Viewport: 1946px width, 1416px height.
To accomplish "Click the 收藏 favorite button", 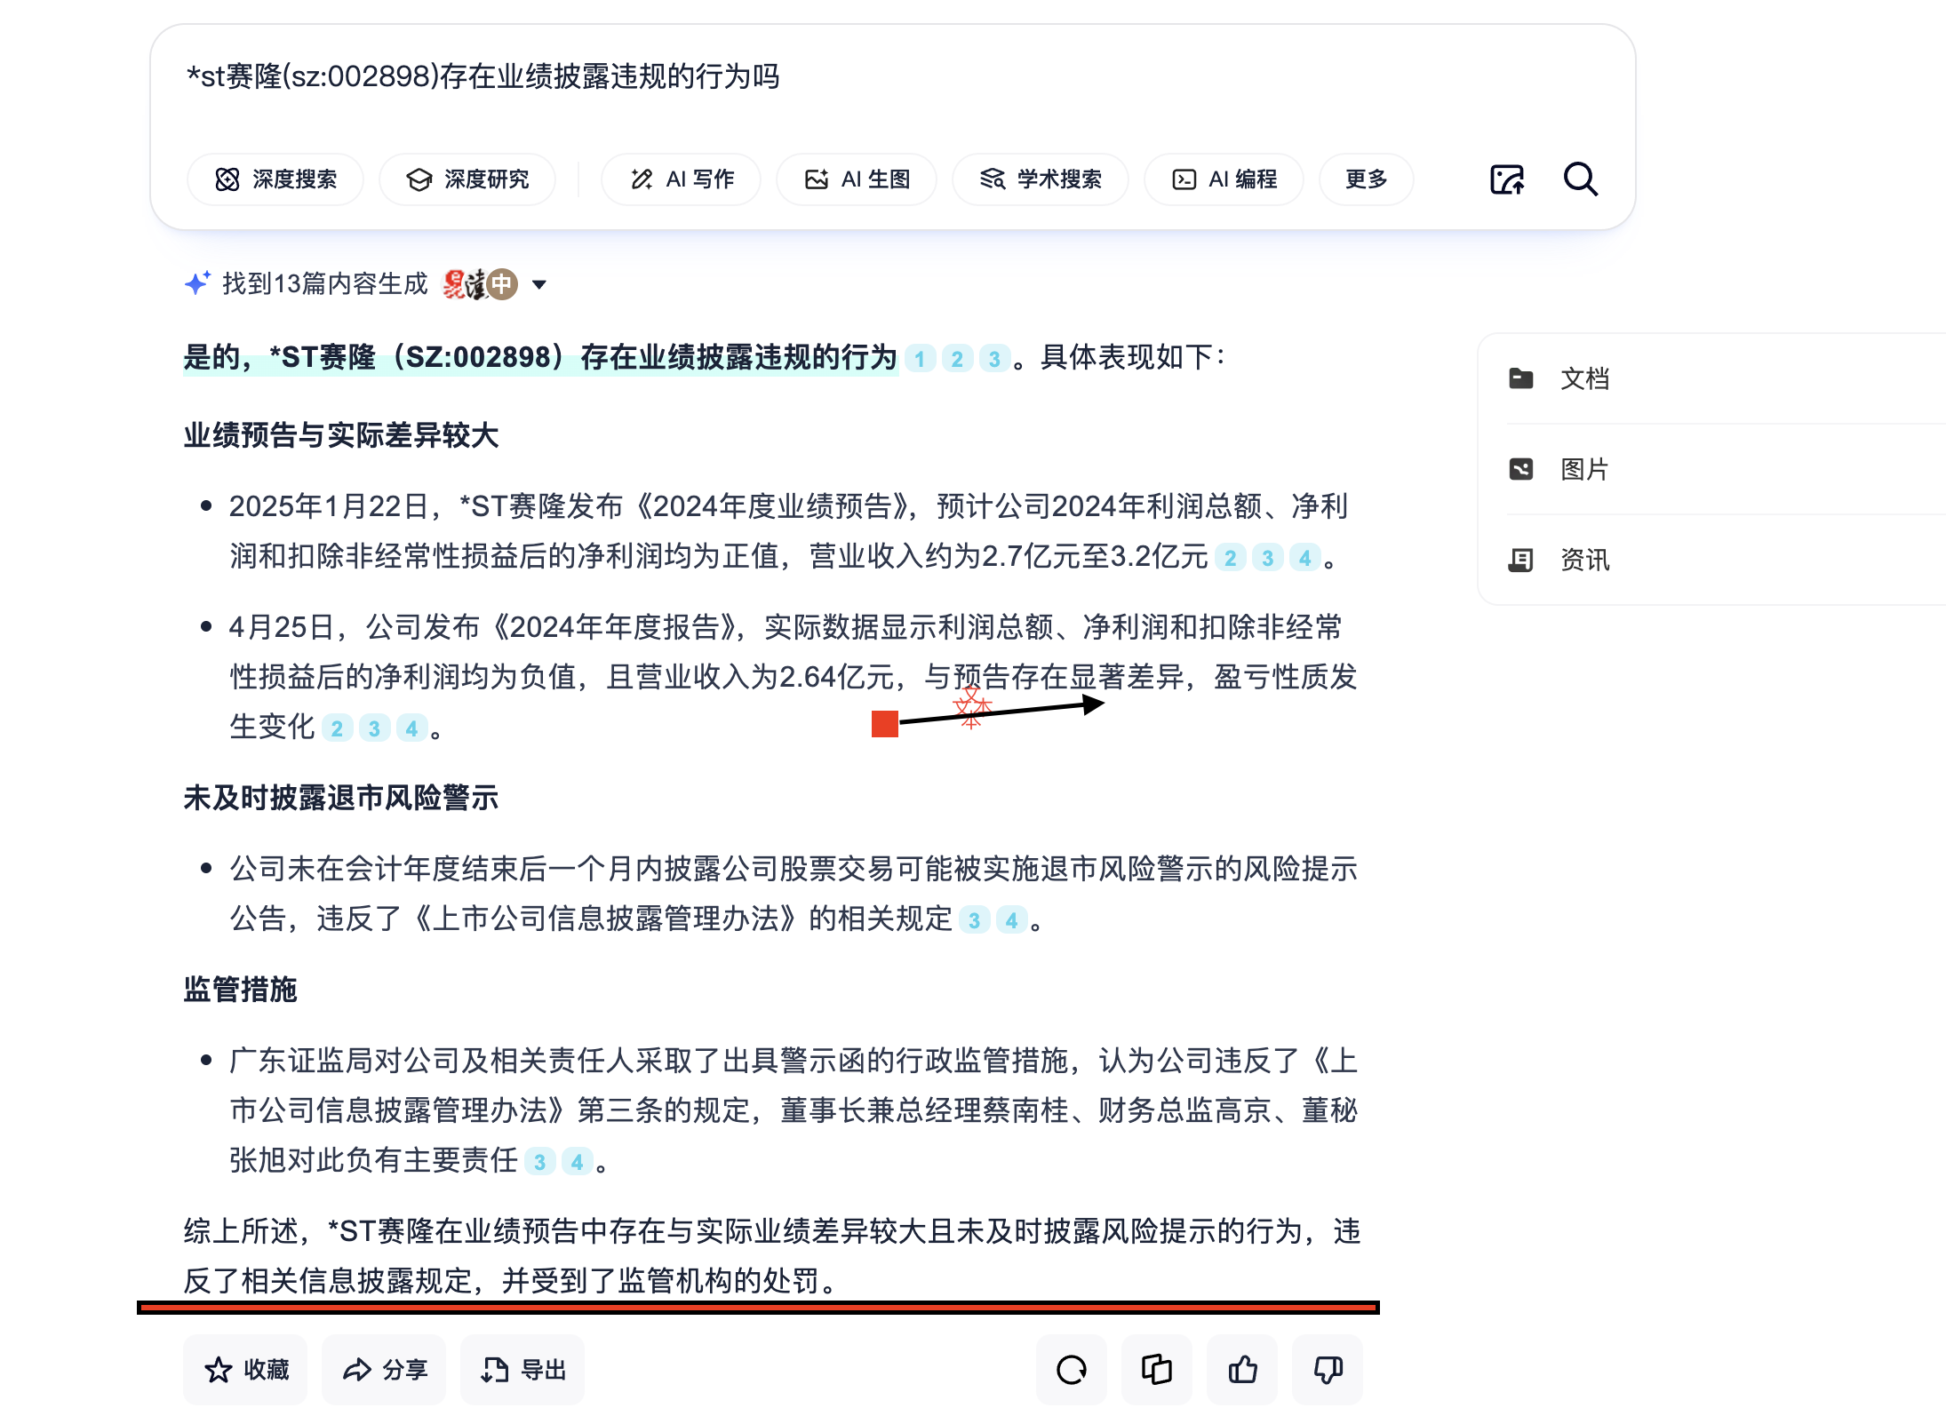I will (x=246, y=1370).
